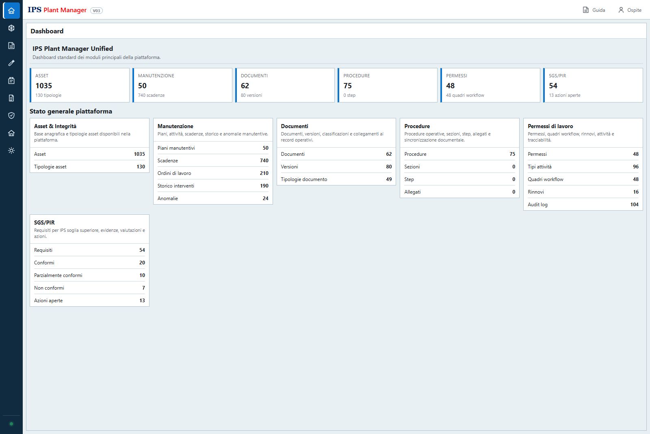Select the Step row in Procedure panel
This screenshot has width=650, height=434.
[x=459, y=179]
